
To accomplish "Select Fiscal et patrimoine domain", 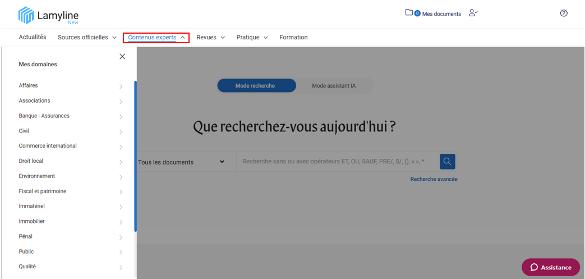I will (43, 191).
